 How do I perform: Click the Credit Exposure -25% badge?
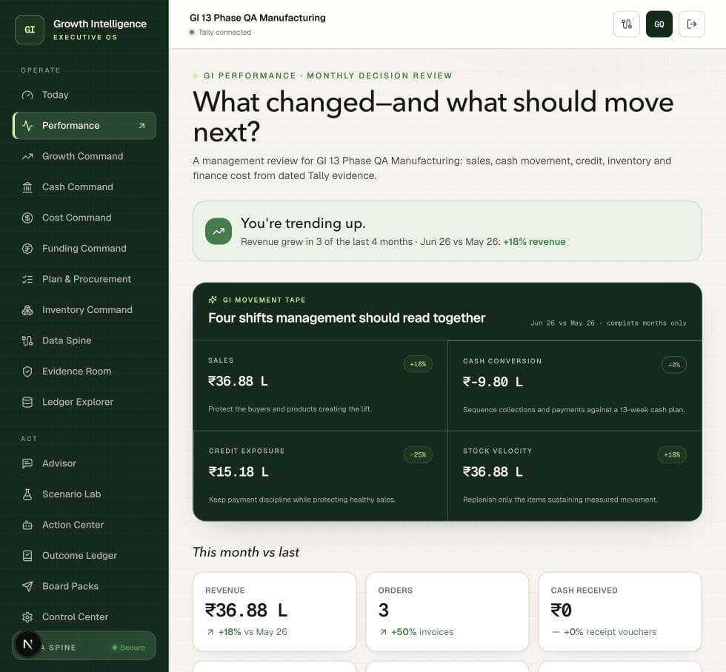(418, 454)
